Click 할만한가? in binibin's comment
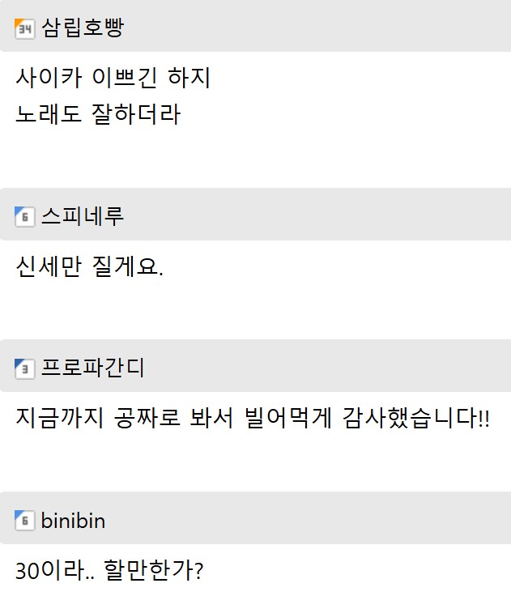 [154, 570]
